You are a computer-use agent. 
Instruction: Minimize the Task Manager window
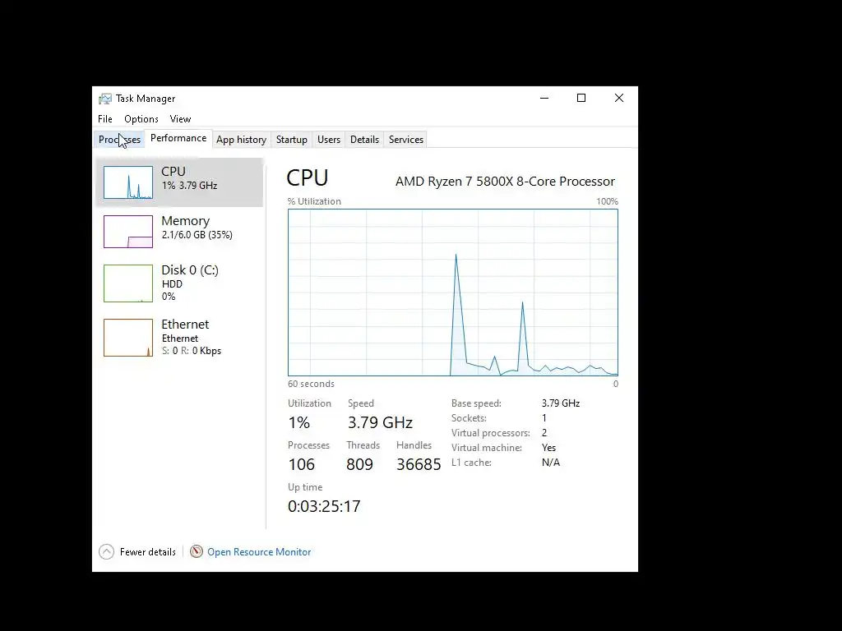[544, 99]
